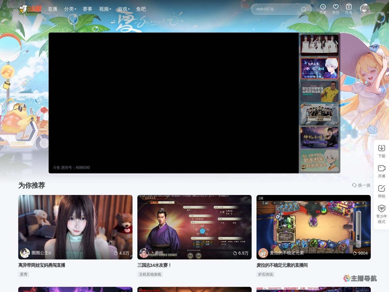Select the 神机小诸葛 stream thumbnail
Viewport: 389px width, 292px height.
319,138
